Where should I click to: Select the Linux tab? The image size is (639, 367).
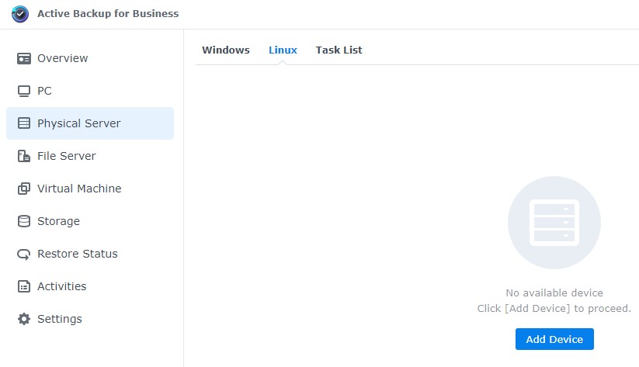point(283,50)
